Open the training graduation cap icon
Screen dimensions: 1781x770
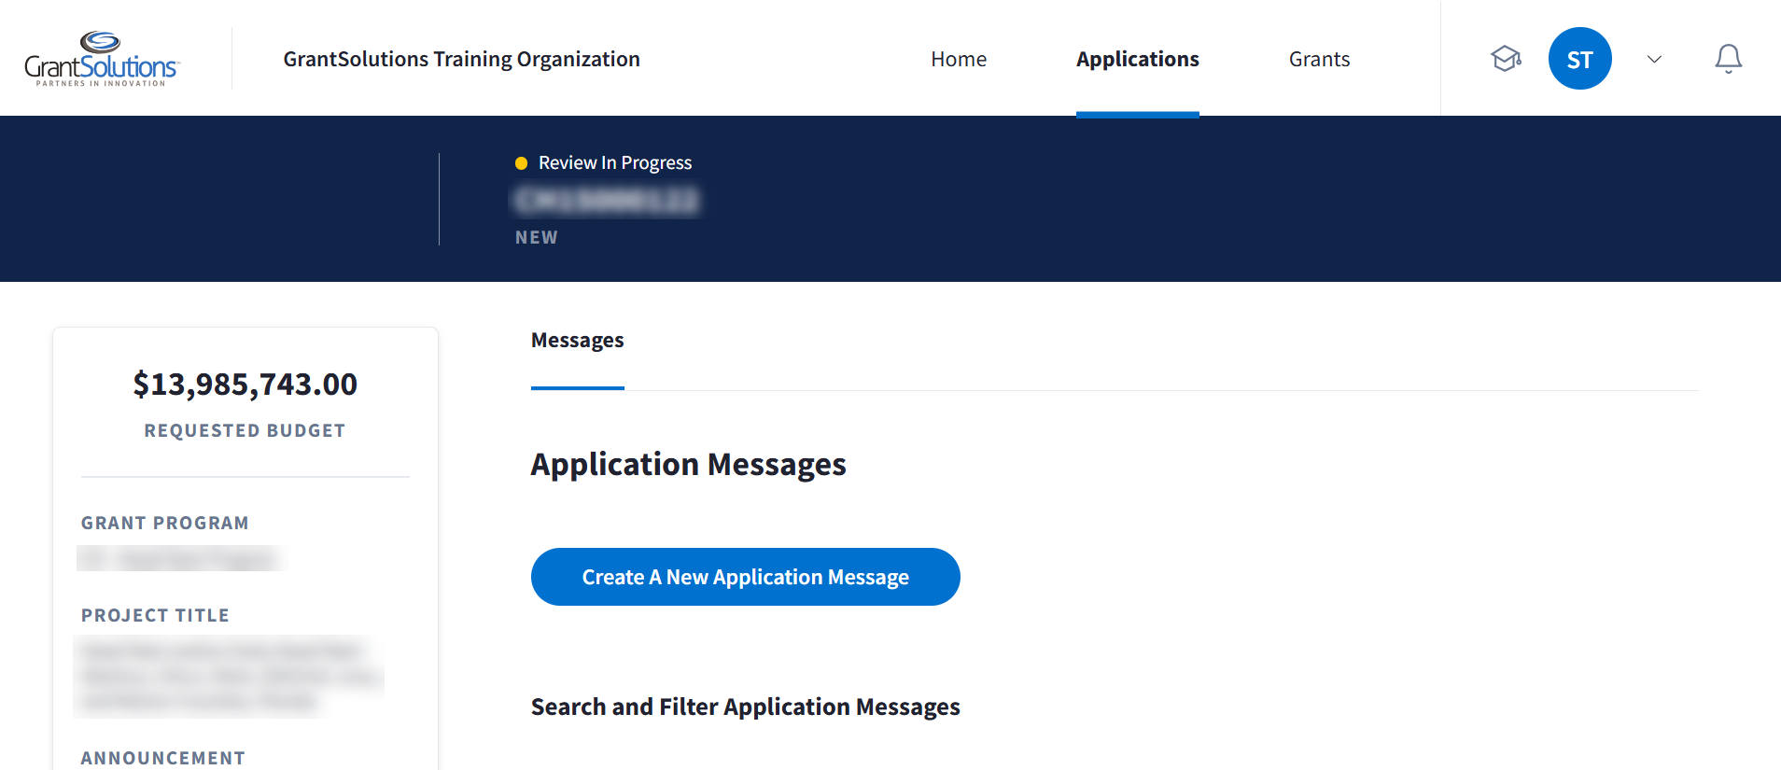tap(1506, 59)
